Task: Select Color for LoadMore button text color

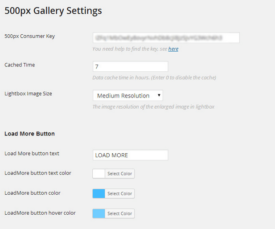Action: (x=119, y=174)
